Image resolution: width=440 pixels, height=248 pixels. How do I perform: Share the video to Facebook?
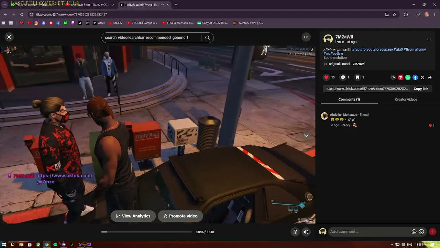pos(415,77)
